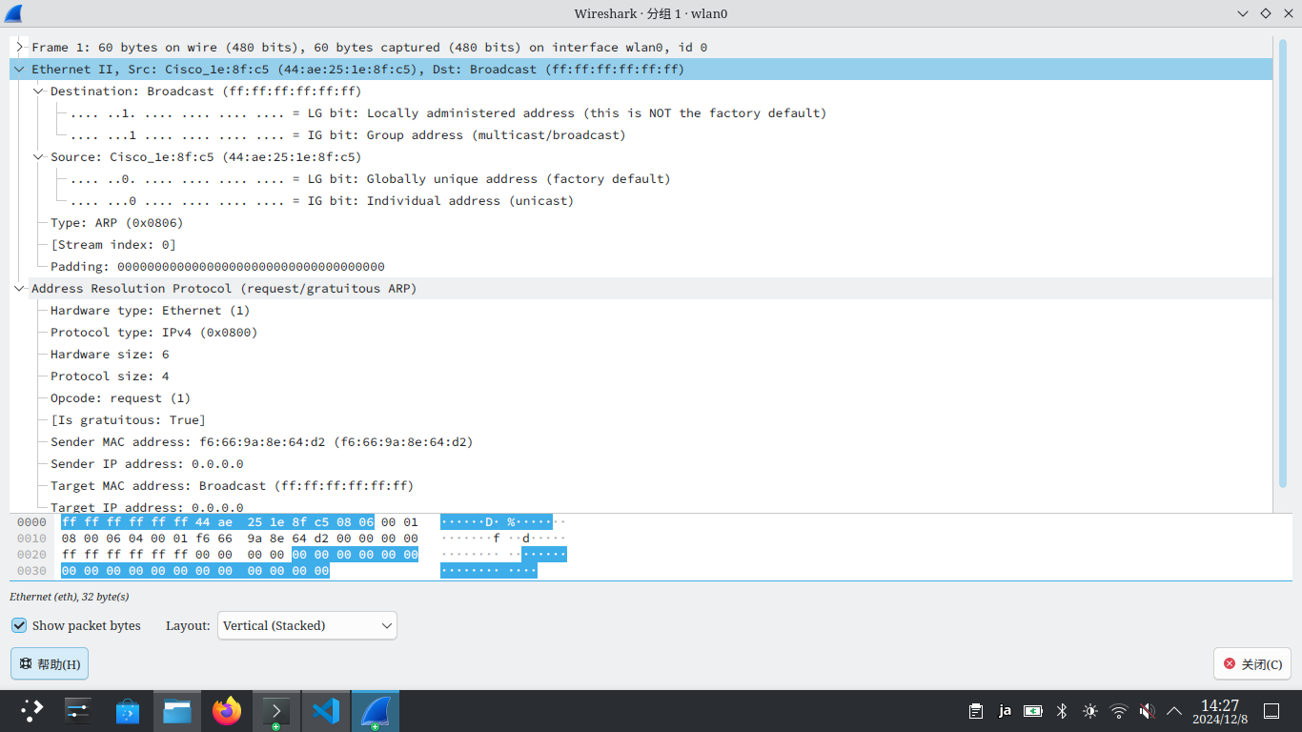Open Firefox from the taskbar
Viewport: 1302px width, 732px height.
[x=227, y=711]
